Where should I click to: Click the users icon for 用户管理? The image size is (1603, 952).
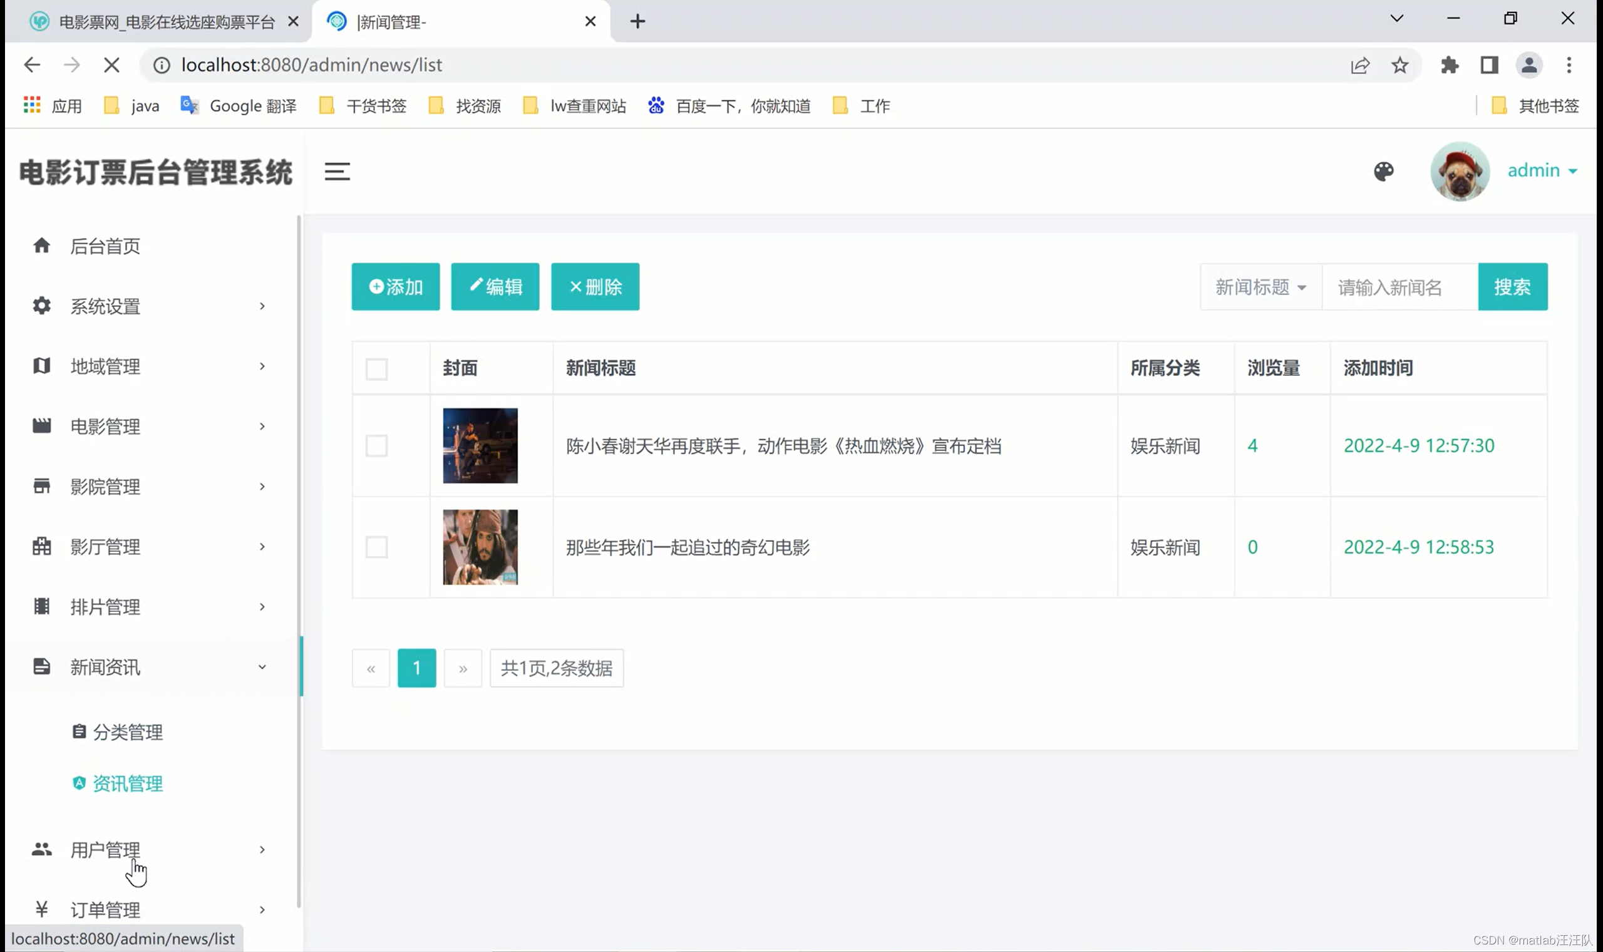click(x=42, y=849)
